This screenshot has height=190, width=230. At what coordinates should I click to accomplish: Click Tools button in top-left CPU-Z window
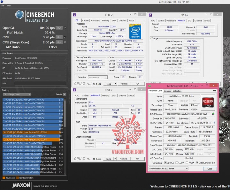point(109,84)
